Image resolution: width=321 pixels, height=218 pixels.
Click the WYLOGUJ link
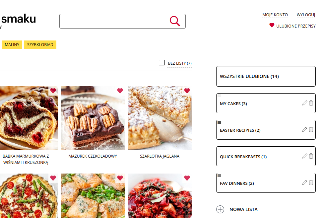(306, 15)
